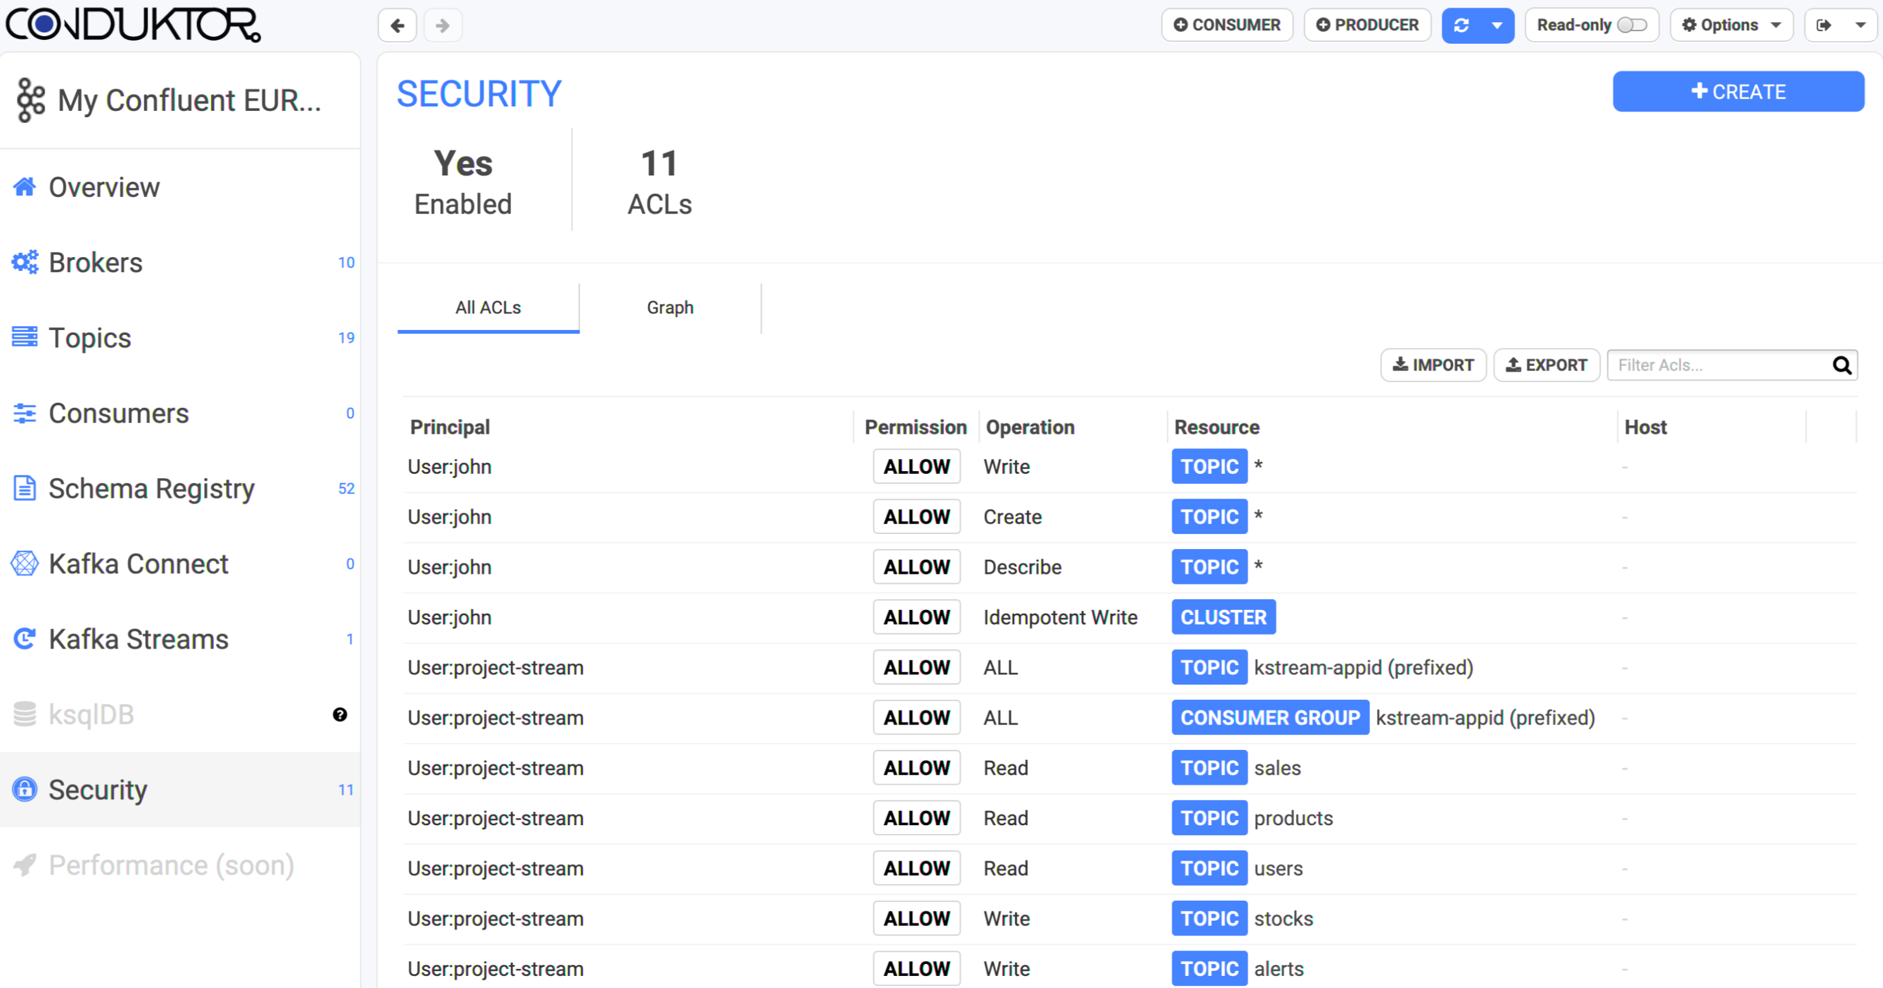Toggle the Read-only switch
This screenshot has height=988, width=1883.
(x=1631, y=25)
